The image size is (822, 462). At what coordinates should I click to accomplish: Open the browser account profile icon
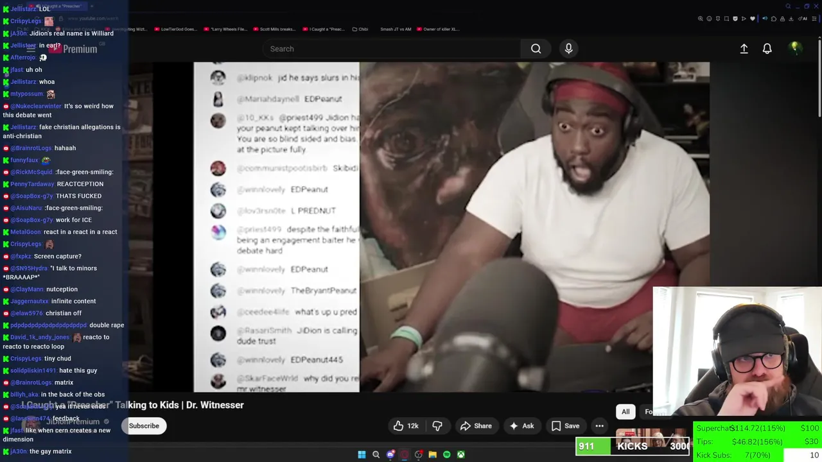[x=782, y=19]
